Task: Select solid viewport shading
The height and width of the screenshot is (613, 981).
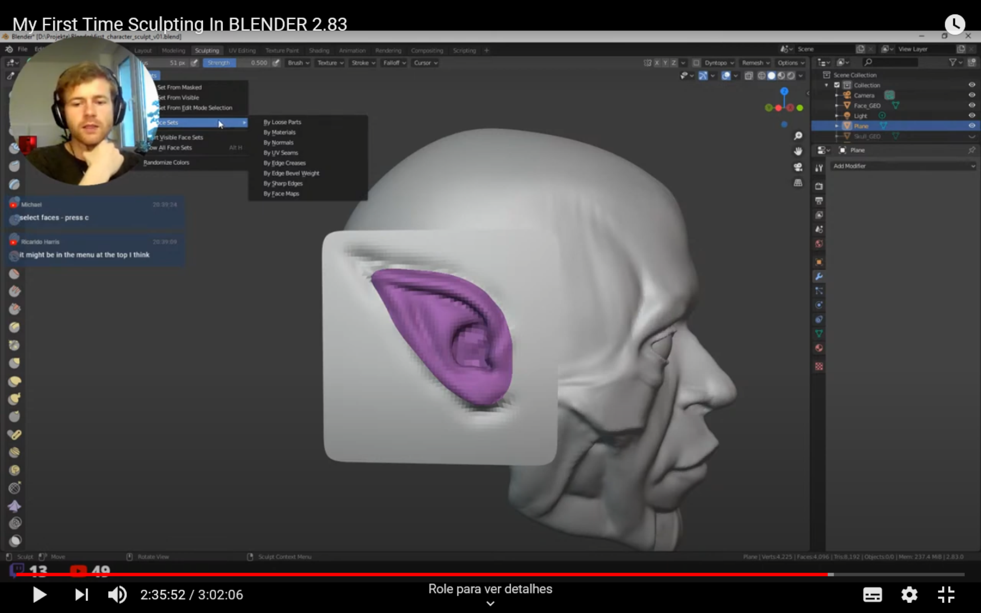Action: tap(772, 76)
